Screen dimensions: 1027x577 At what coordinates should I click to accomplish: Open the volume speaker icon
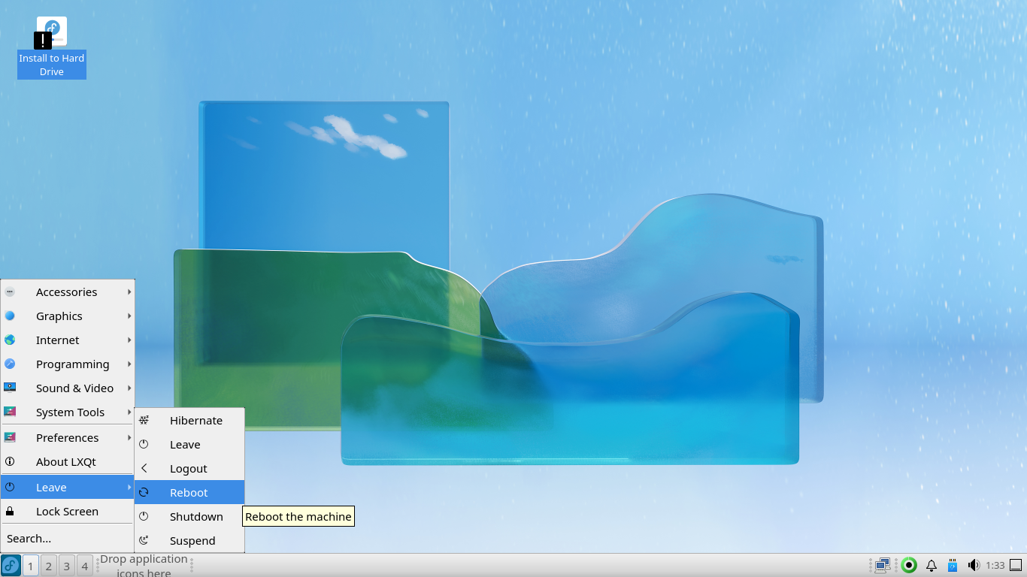[x=974, y=565]
